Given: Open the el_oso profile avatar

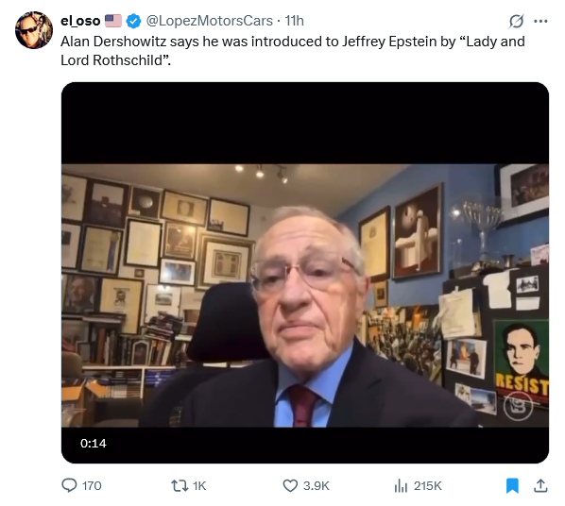Looking at the screenshot, I should click(34, 30).
